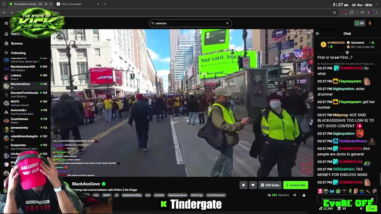Click TheBardofAvon username in chat

[x=352, y=141]
